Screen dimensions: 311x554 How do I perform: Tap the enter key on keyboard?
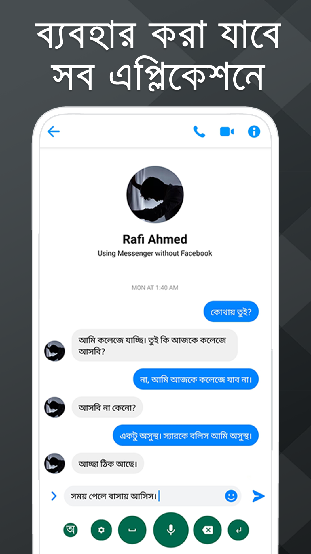coord(238,530)
